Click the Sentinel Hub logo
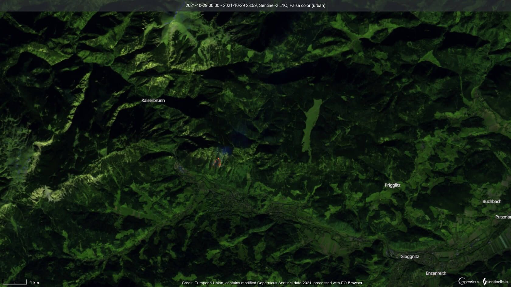Screen dimensions: 511x287 [x=495, y=282]
